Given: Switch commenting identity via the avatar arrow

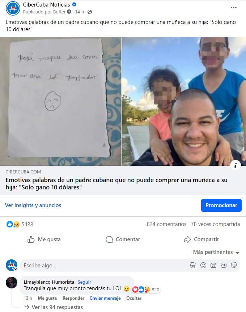Looking at the screenshot, I should point(16,269).
